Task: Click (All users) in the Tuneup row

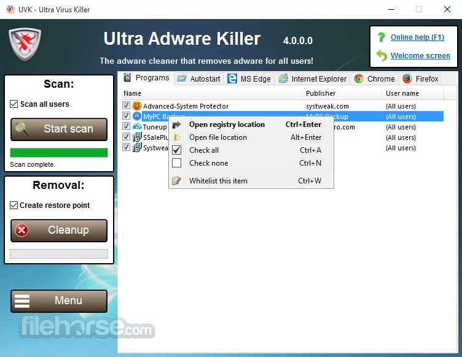Action: tap(401, 127)
